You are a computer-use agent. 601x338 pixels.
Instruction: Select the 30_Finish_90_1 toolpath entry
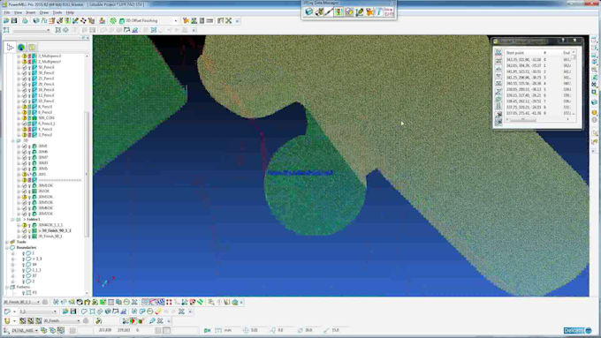point(49,237)
